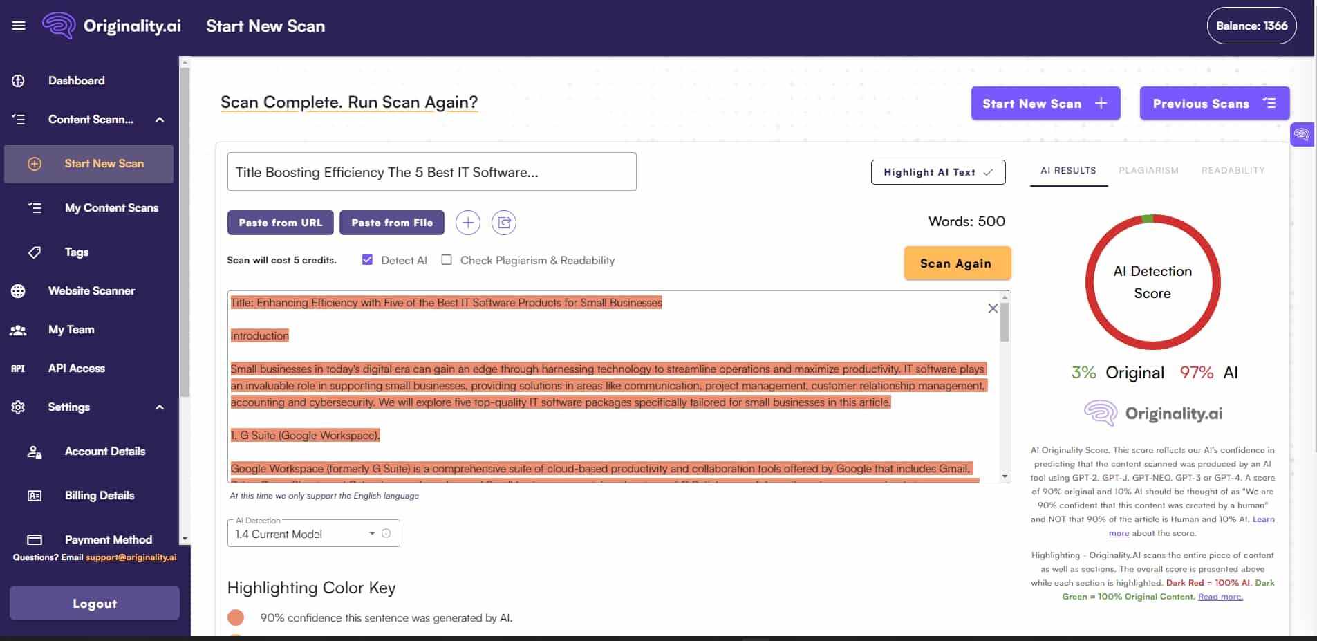The image size is (1317, 641).
Task: Click Paste from URL button
Action: (281, 223)
